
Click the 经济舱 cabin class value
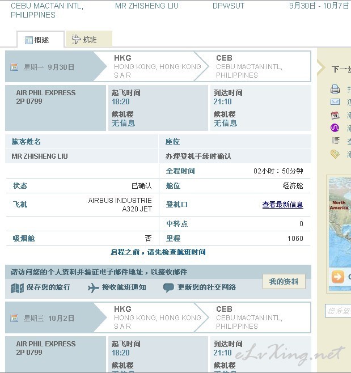[x=293, y=185]
